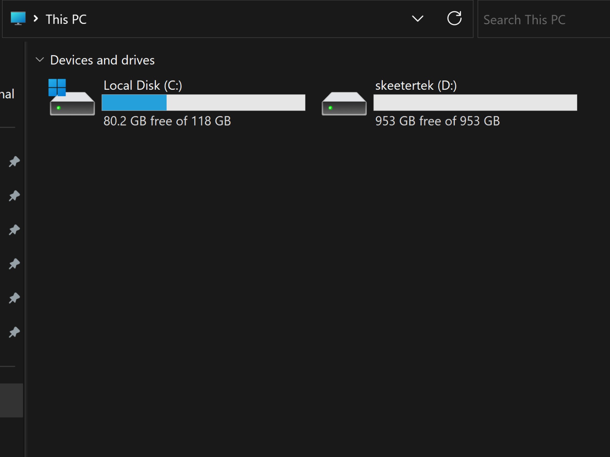This screenshot has height=457, width=610.
Task: Click the third pin icon from top
Action: [x=14, y=230]
